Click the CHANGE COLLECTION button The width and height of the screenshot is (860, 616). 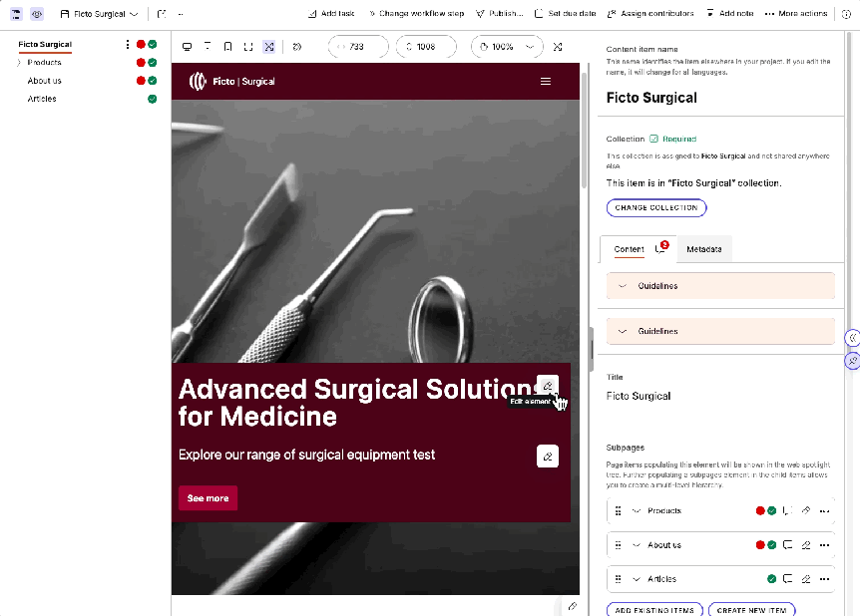coord(656,207)
